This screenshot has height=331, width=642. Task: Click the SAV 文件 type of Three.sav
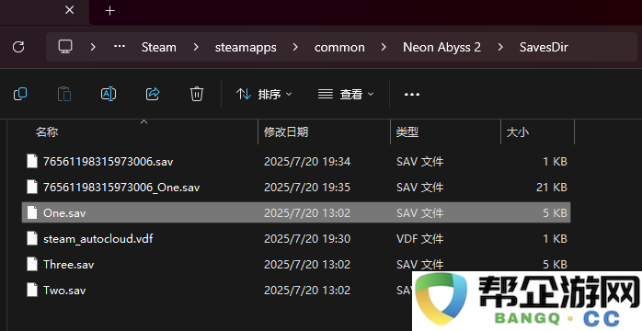coord(419,265)
